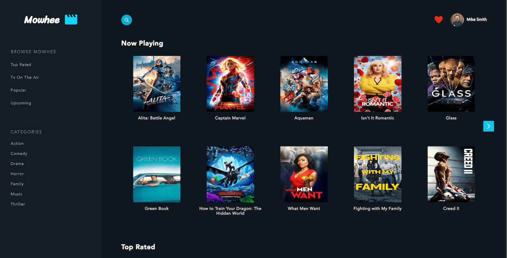The width and height of the screenshot is (507, 258).
Task: Open the Alita: Battle Angel poster
Action: click(157, 84)
